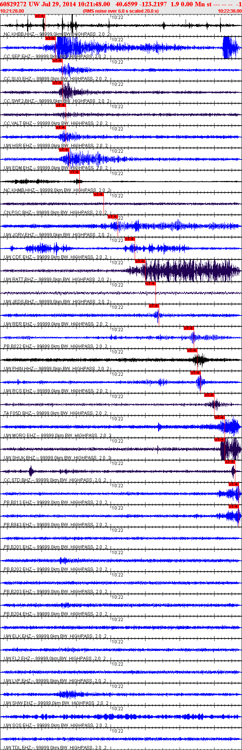Click the red pick marker on CC.SEP trace
The image size is (242, 750).
tap(50, 38)
